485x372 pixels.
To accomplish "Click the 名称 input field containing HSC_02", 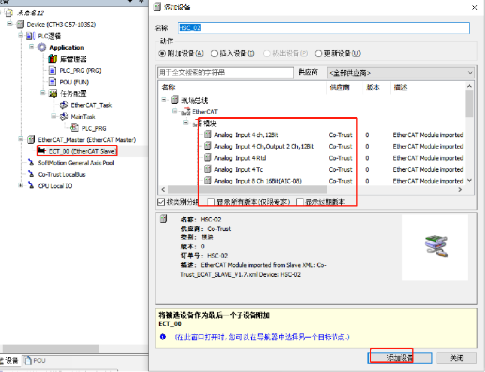I will [x=323, y=28].
